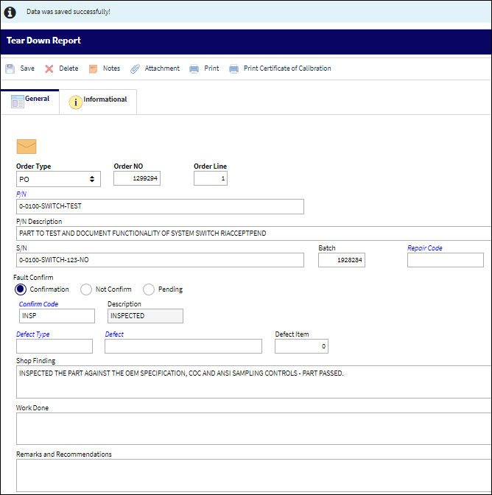The height and width of the screenshot is (495, 492).
Task: Click the red X Delete icon
Action: (x=49, y=69)
